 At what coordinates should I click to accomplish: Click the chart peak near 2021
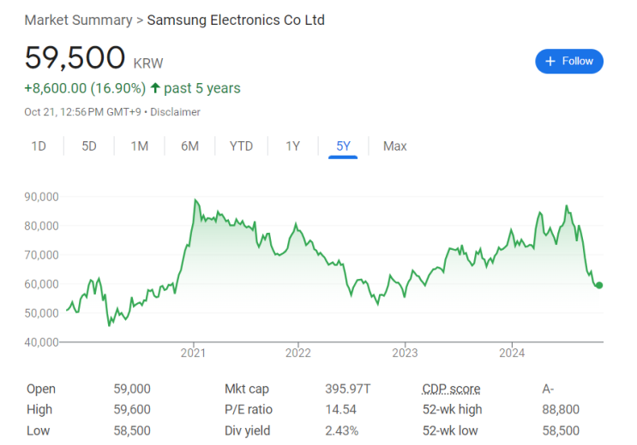tap(195, 199)
